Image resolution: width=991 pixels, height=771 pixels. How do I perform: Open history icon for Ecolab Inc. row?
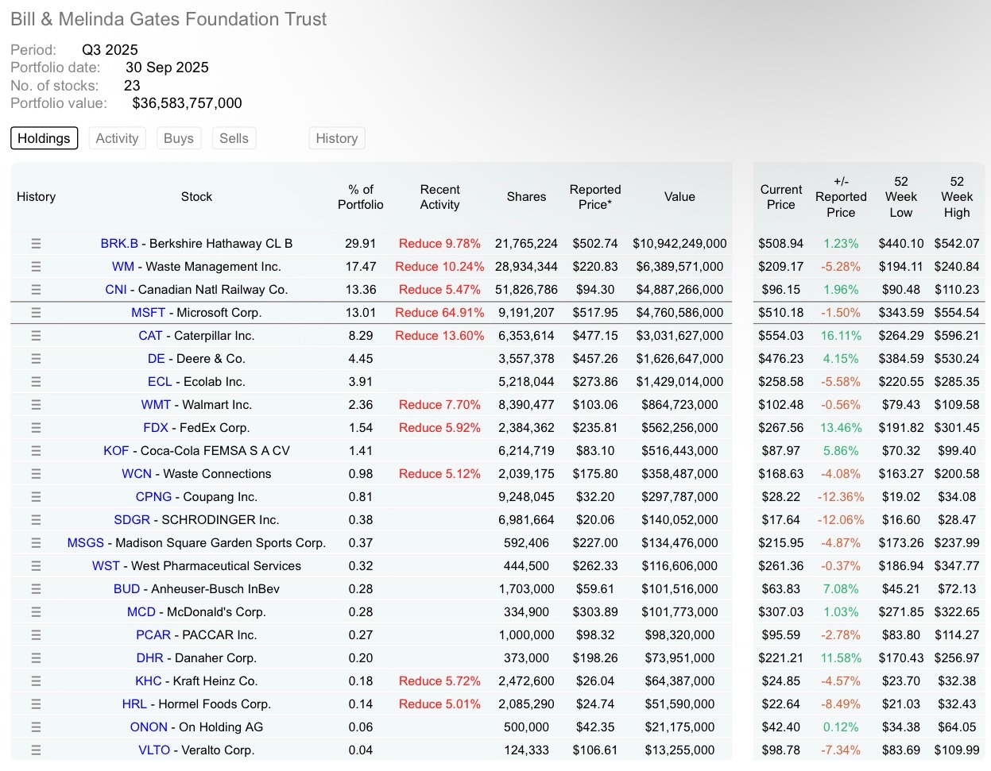pos(36,382)
